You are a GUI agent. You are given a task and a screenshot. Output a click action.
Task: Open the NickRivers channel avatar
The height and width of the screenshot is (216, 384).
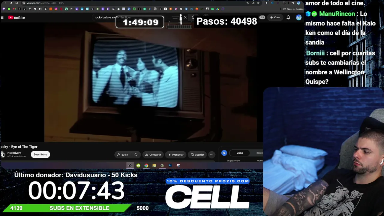point(3,154)
